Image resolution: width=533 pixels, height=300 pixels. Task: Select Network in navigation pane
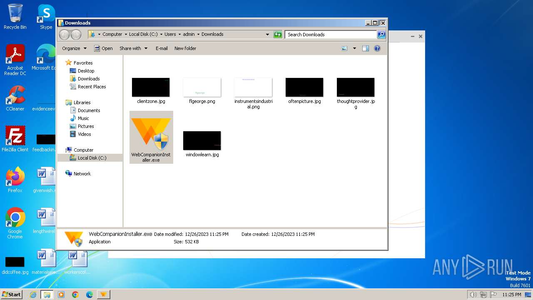78,174
